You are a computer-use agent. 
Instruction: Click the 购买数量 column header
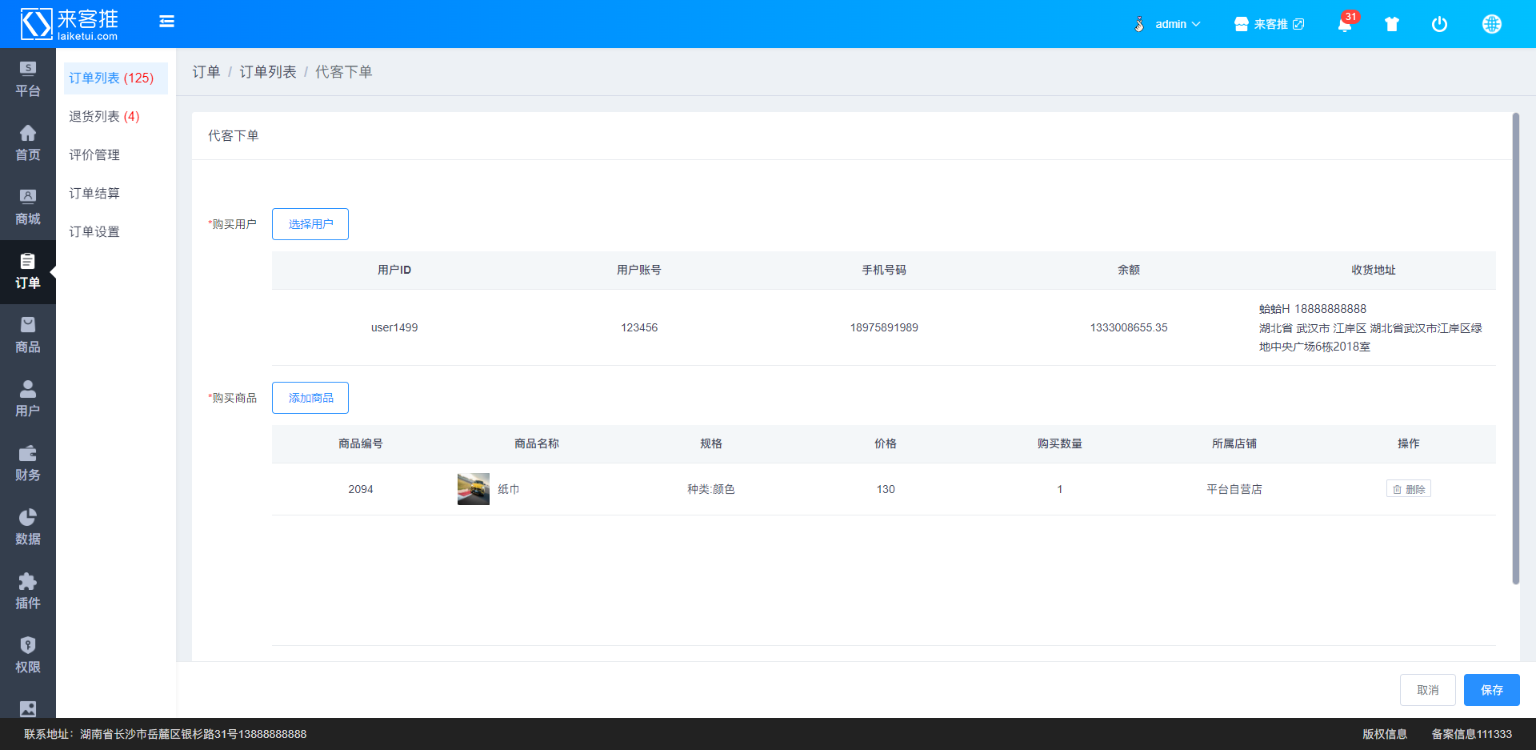tap(1060, 444)
